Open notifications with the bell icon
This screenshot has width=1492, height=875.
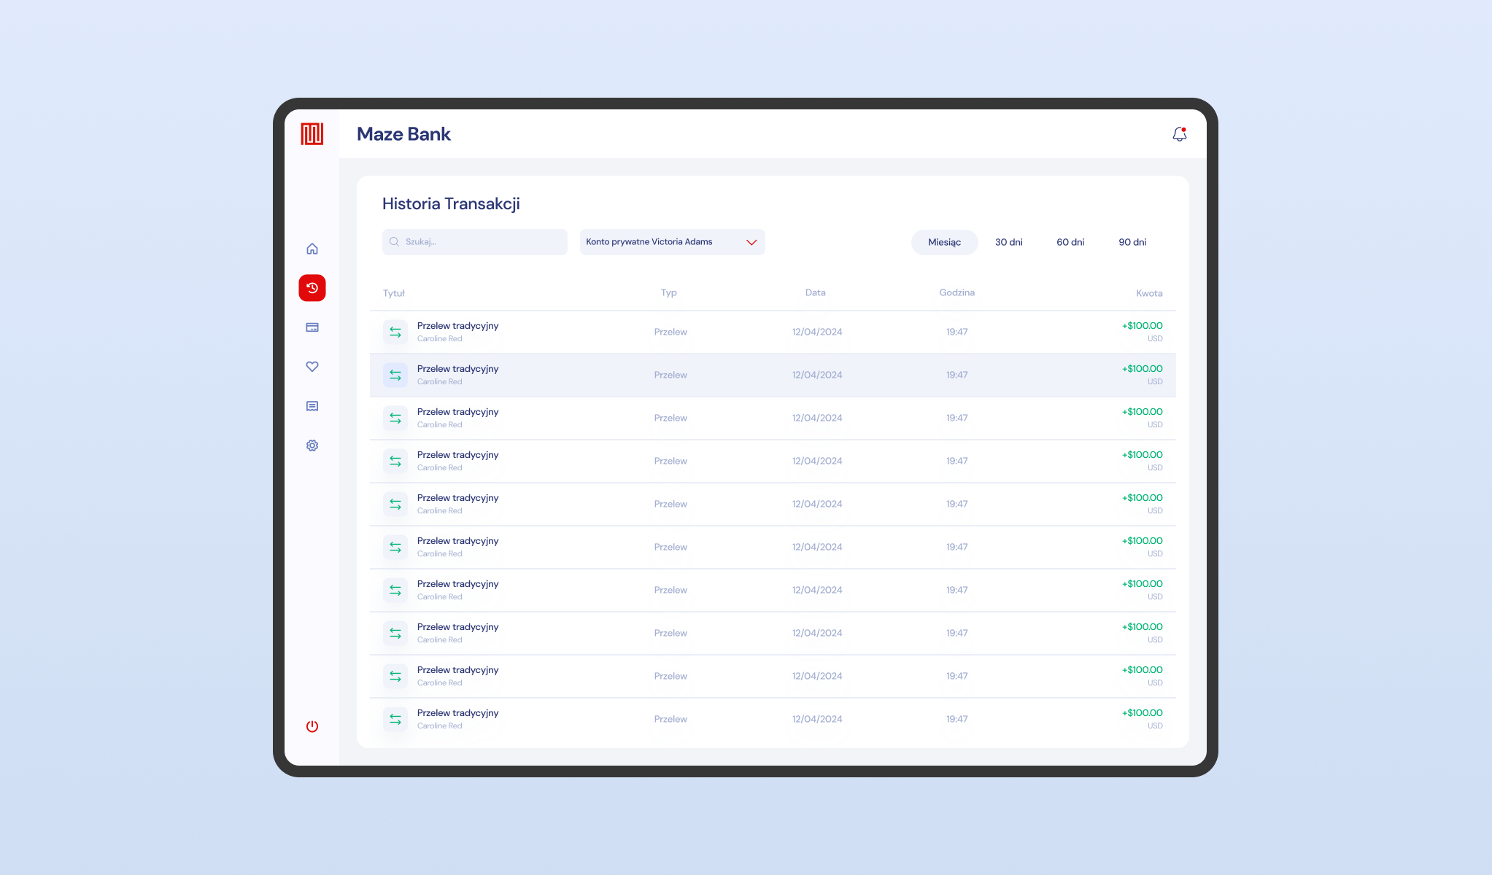1179,133
